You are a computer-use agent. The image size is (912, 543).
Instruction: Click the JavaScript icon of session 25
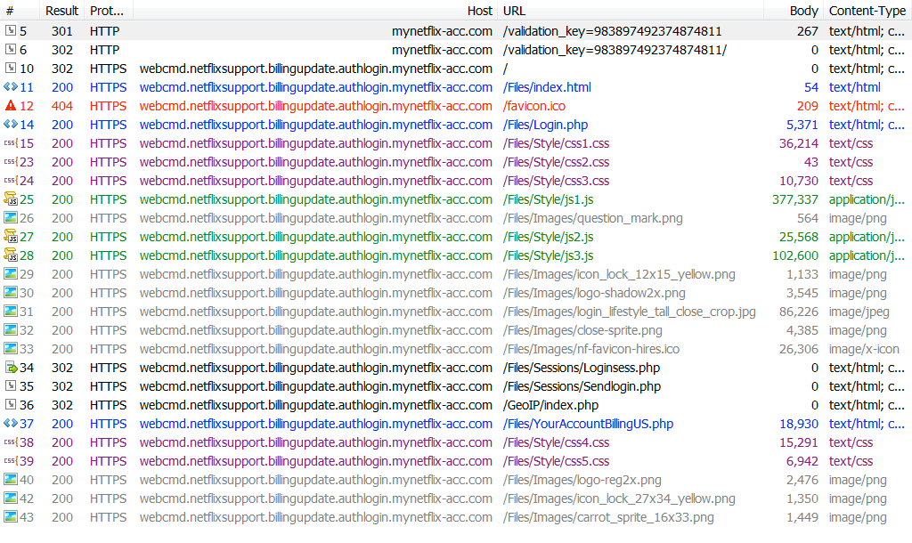point(11,199)
